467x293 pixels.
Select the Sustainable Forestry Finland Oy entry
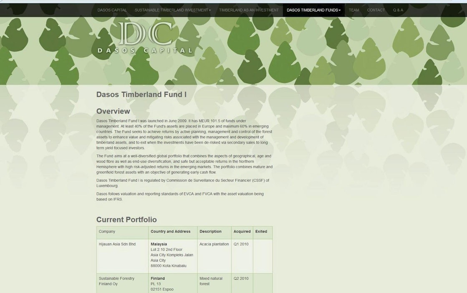(x=116, y=281)
